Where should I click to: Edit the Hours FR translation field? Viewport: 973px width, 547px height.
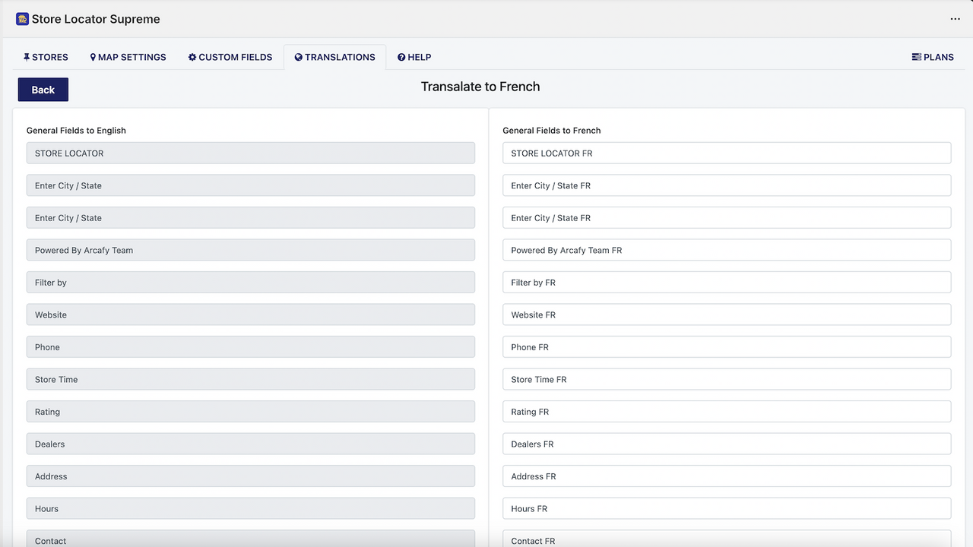pos(727,508)
